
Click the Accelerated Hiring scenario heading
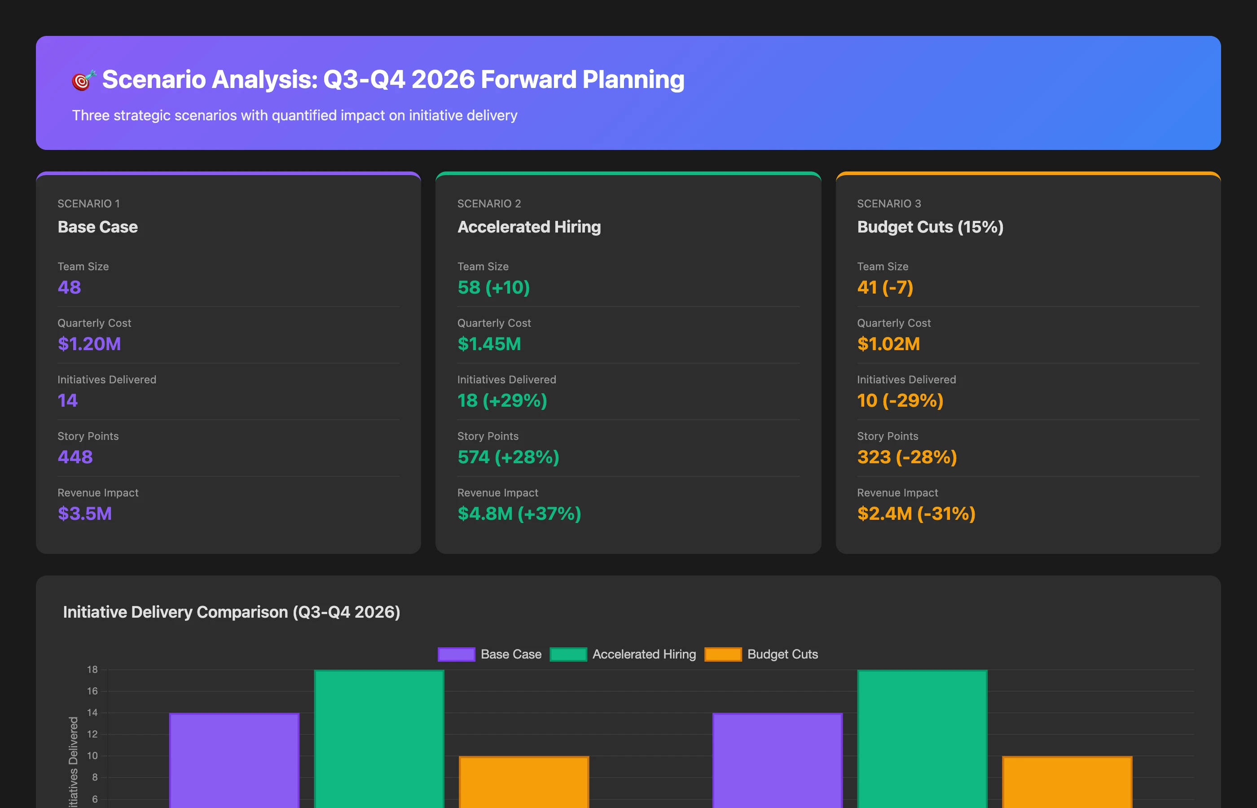[529, 227]
